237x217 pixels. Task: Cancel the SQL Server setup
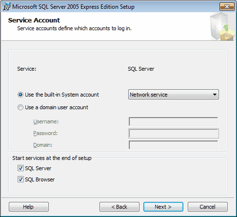coord(208,207)
